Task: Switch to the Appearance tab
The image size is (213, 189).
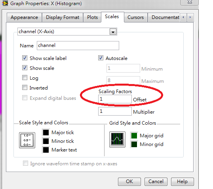Action: 24,17
